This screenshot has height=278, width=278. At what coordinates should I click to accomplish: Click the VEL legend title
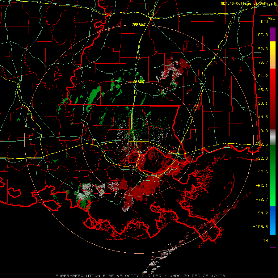click(271, 19)
